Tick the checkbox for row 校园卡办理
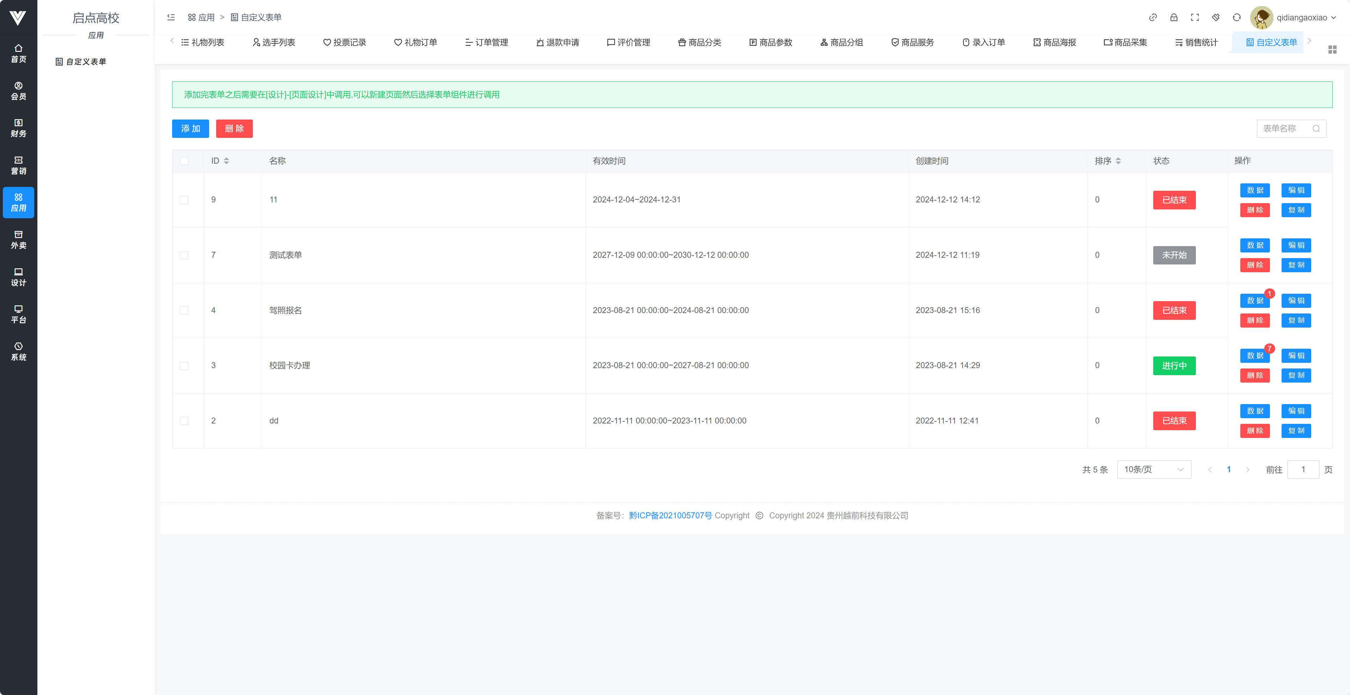The height and width of the screenshot is (695, 1350). (x=184, y=366)
